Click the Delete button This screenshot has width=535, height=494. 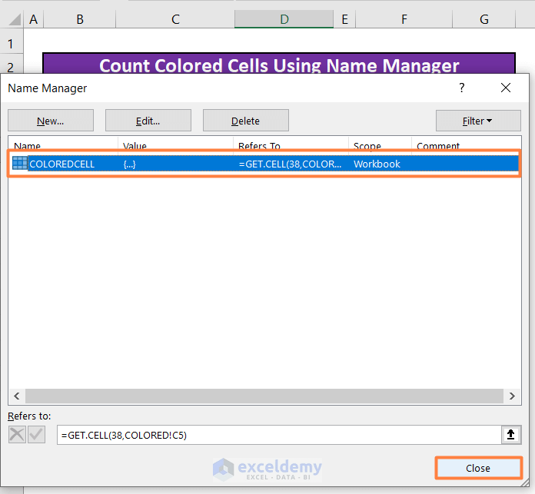[246, 121]
